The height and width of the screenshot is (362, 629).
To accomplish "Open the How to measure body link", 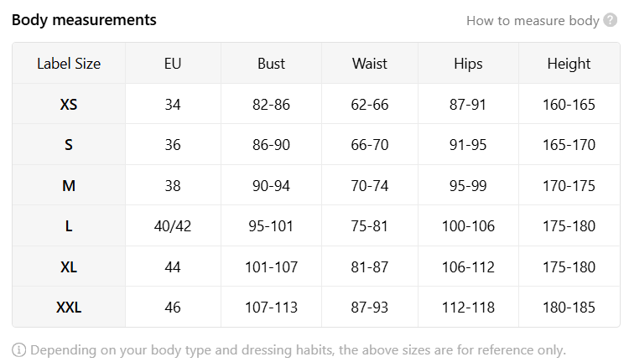I will pos(533,20).
